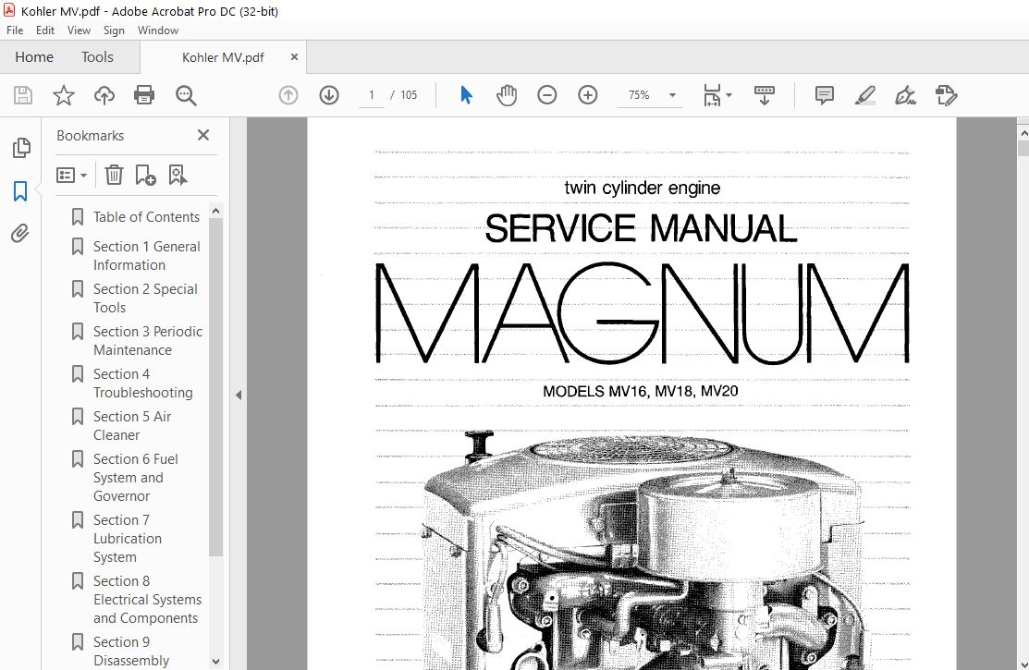Open the File menu
Image resolution: width=1029 pixels, height=670 pixels.
pyautogui.click(x=15, y=30)
